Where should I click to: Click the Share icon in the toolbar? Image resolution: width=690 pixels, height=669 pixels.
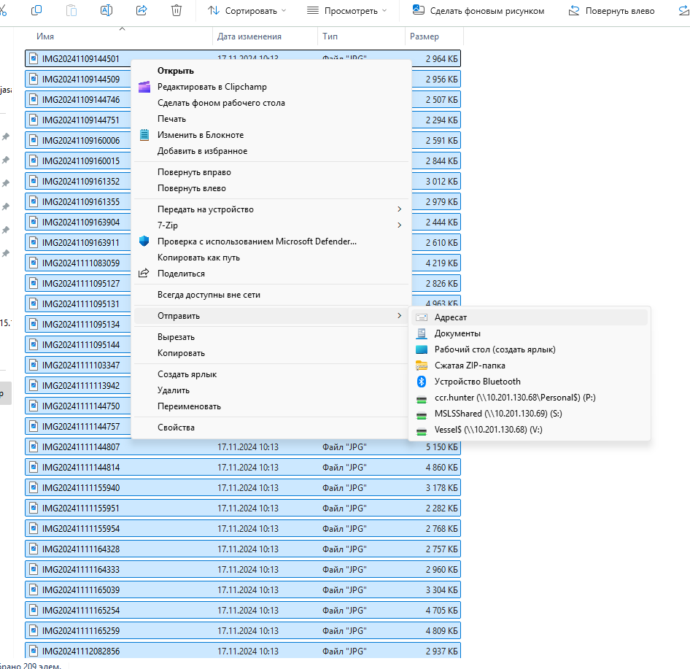tap(142, 10)
